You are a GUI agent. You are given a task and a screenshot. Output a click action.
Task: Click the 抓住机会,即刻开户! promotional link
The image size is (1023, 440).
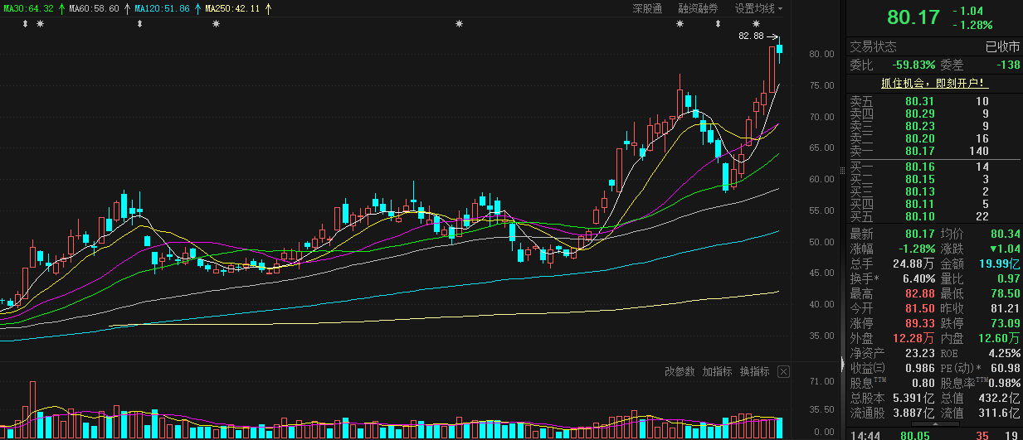pyautogui.click(x=934, y=84)
